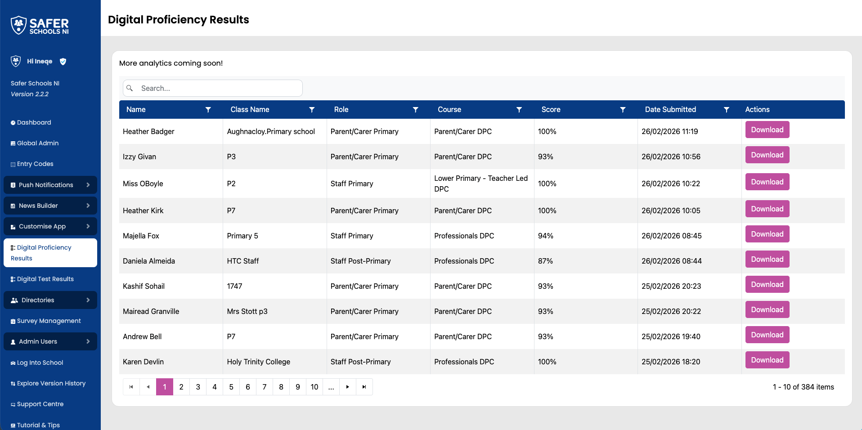Open Digital Test Results page
Image resolution: width=862 pixels, height=430 pixels.
tap(45, 279)
